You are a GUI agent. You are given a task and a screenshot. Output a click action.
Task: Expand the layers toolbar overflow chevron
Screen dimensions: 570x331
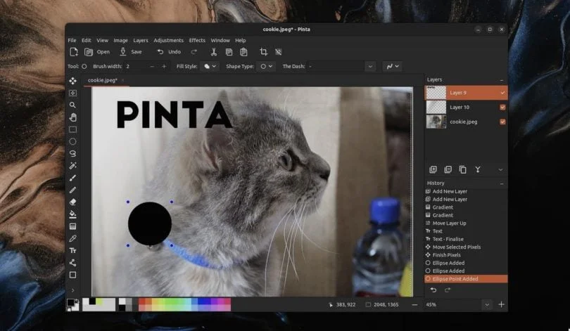tap(500, 169)
